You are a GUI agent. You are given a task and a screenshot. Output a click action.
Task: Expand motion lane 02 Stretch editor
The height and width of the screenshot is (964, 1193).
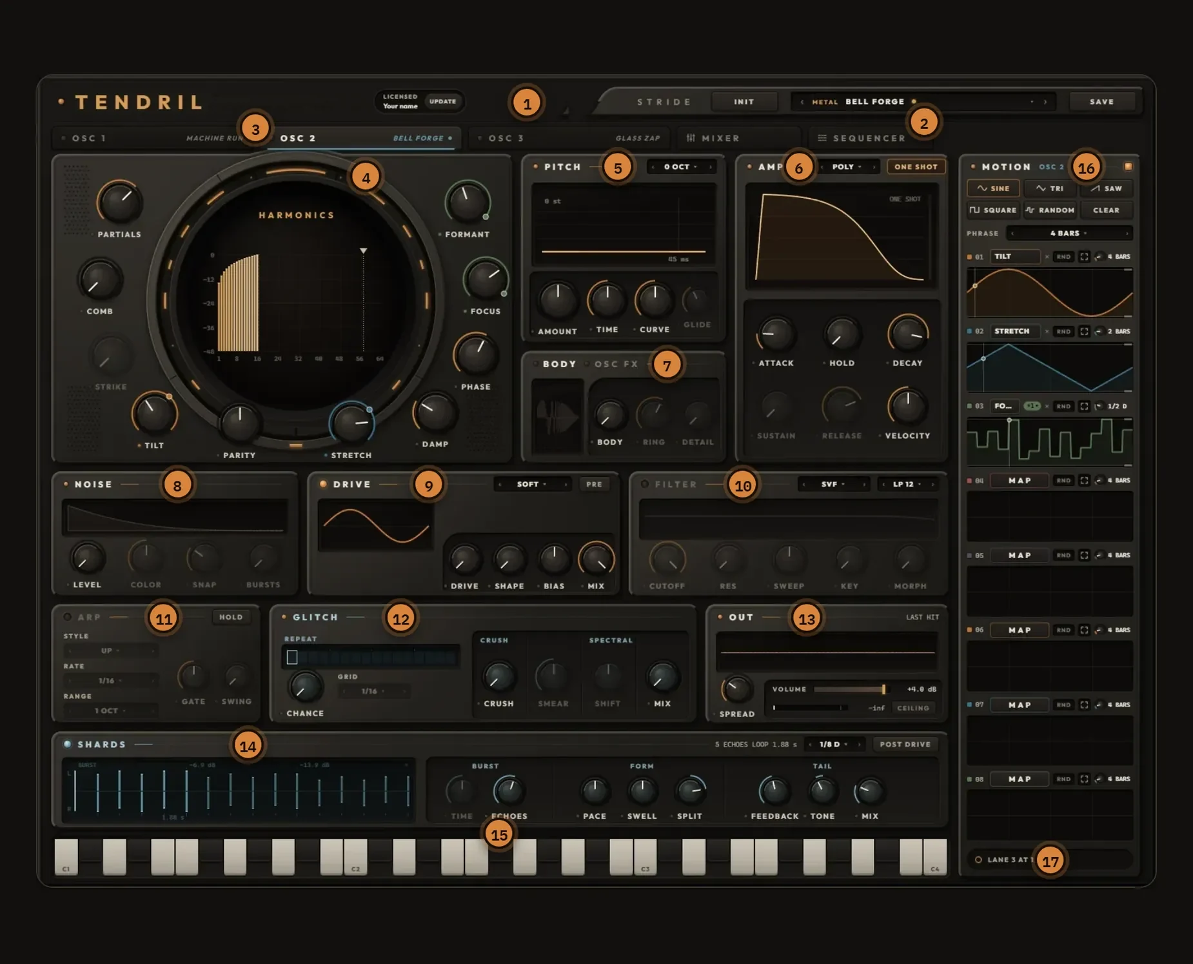click(1084, 332)
